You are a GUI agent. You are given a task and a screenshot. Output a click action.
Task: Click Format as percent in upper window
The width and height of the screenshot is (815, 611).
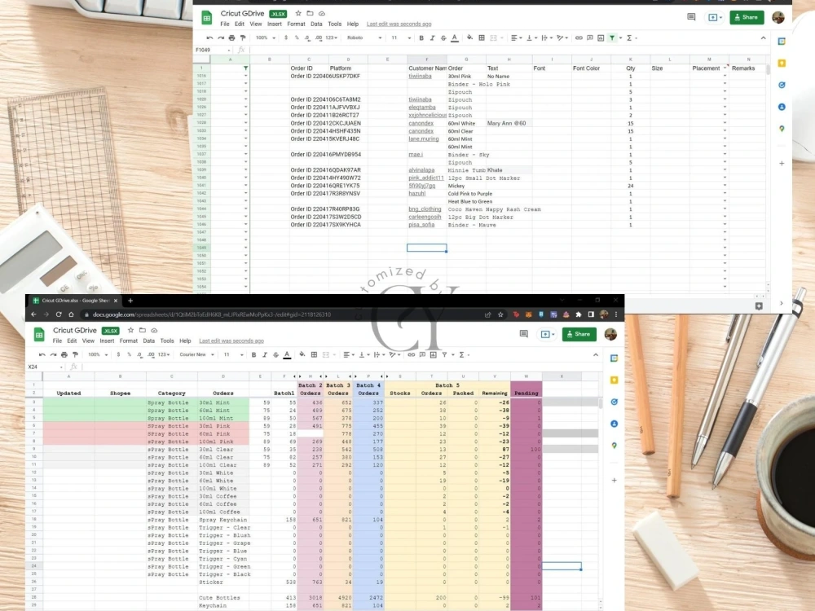coord(297,38)
